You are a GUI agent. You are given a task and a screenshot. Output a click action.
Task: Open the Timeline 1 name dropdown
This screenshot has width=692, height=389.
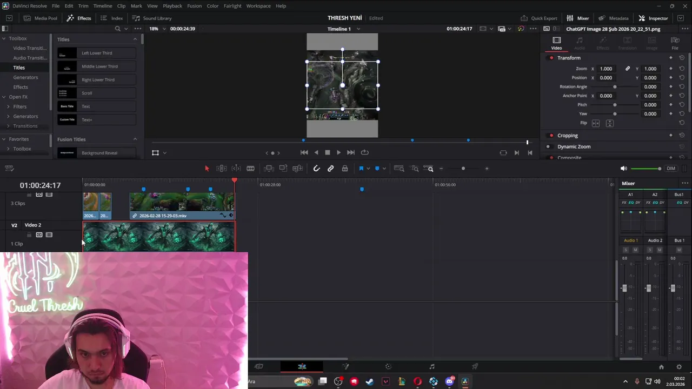click(x=358, y=29)
